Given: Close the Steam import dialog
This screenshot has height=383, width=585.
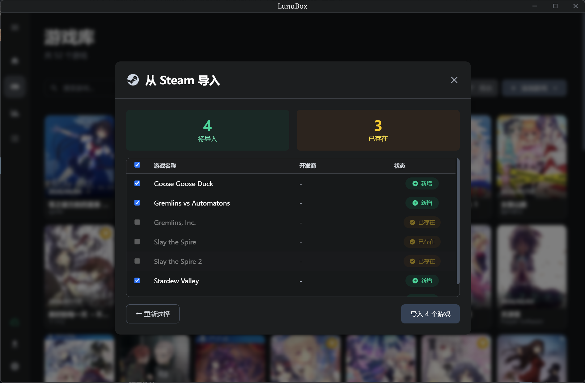Looking at the screenshot, I should (x=454, y=80).
